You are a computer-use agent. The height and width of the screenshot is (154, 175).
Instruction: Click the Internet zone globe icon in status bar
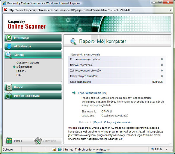pyautogui.click(x=60, y=149)
